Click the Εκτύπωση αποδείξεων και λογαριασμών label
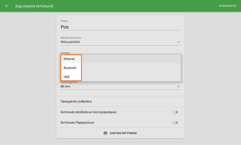Image resolution: width=241 pixels, height=145 pixels. [x=89, y=112]
